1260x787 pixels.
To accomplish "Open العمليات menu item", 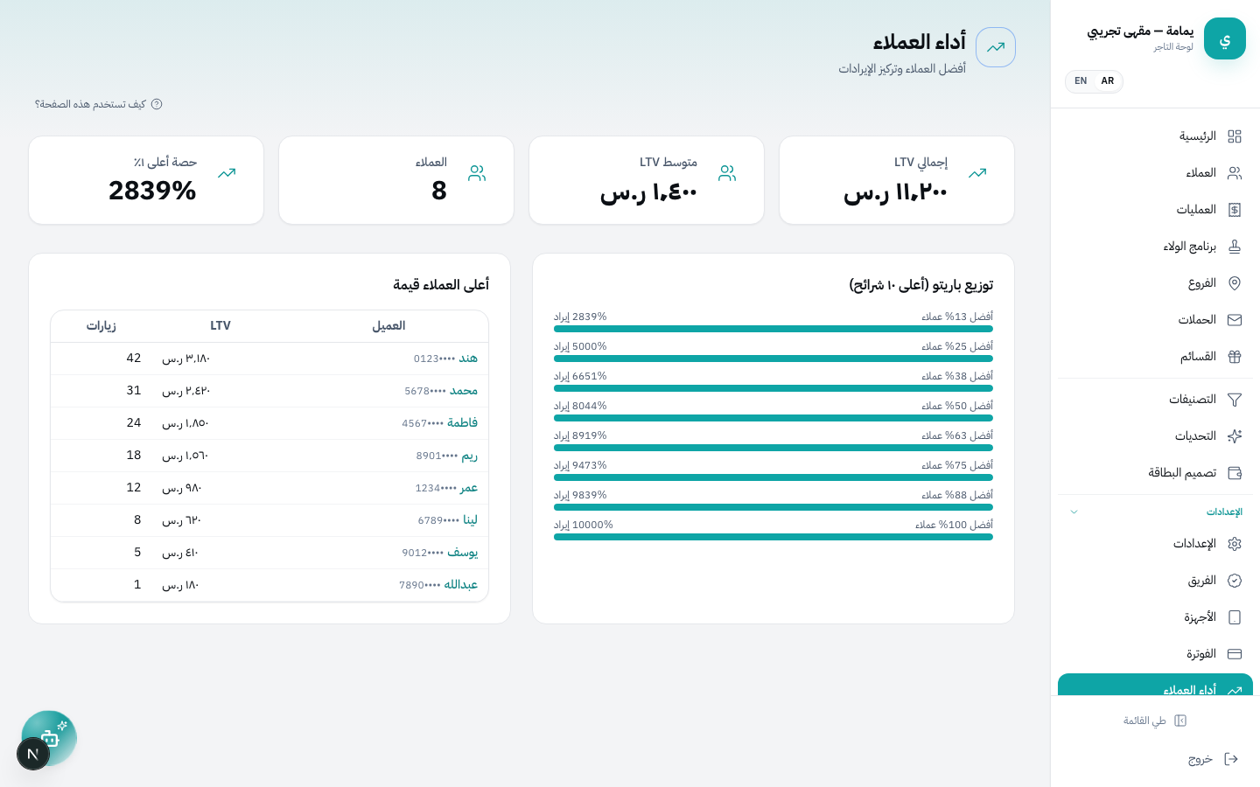I will click(1155, 210).
